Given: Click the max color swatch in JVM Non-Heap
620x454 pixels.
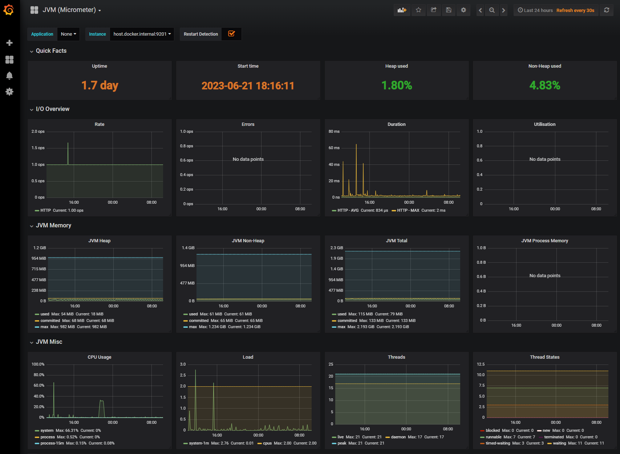Looking at the screenshot, I should point(186,327).
